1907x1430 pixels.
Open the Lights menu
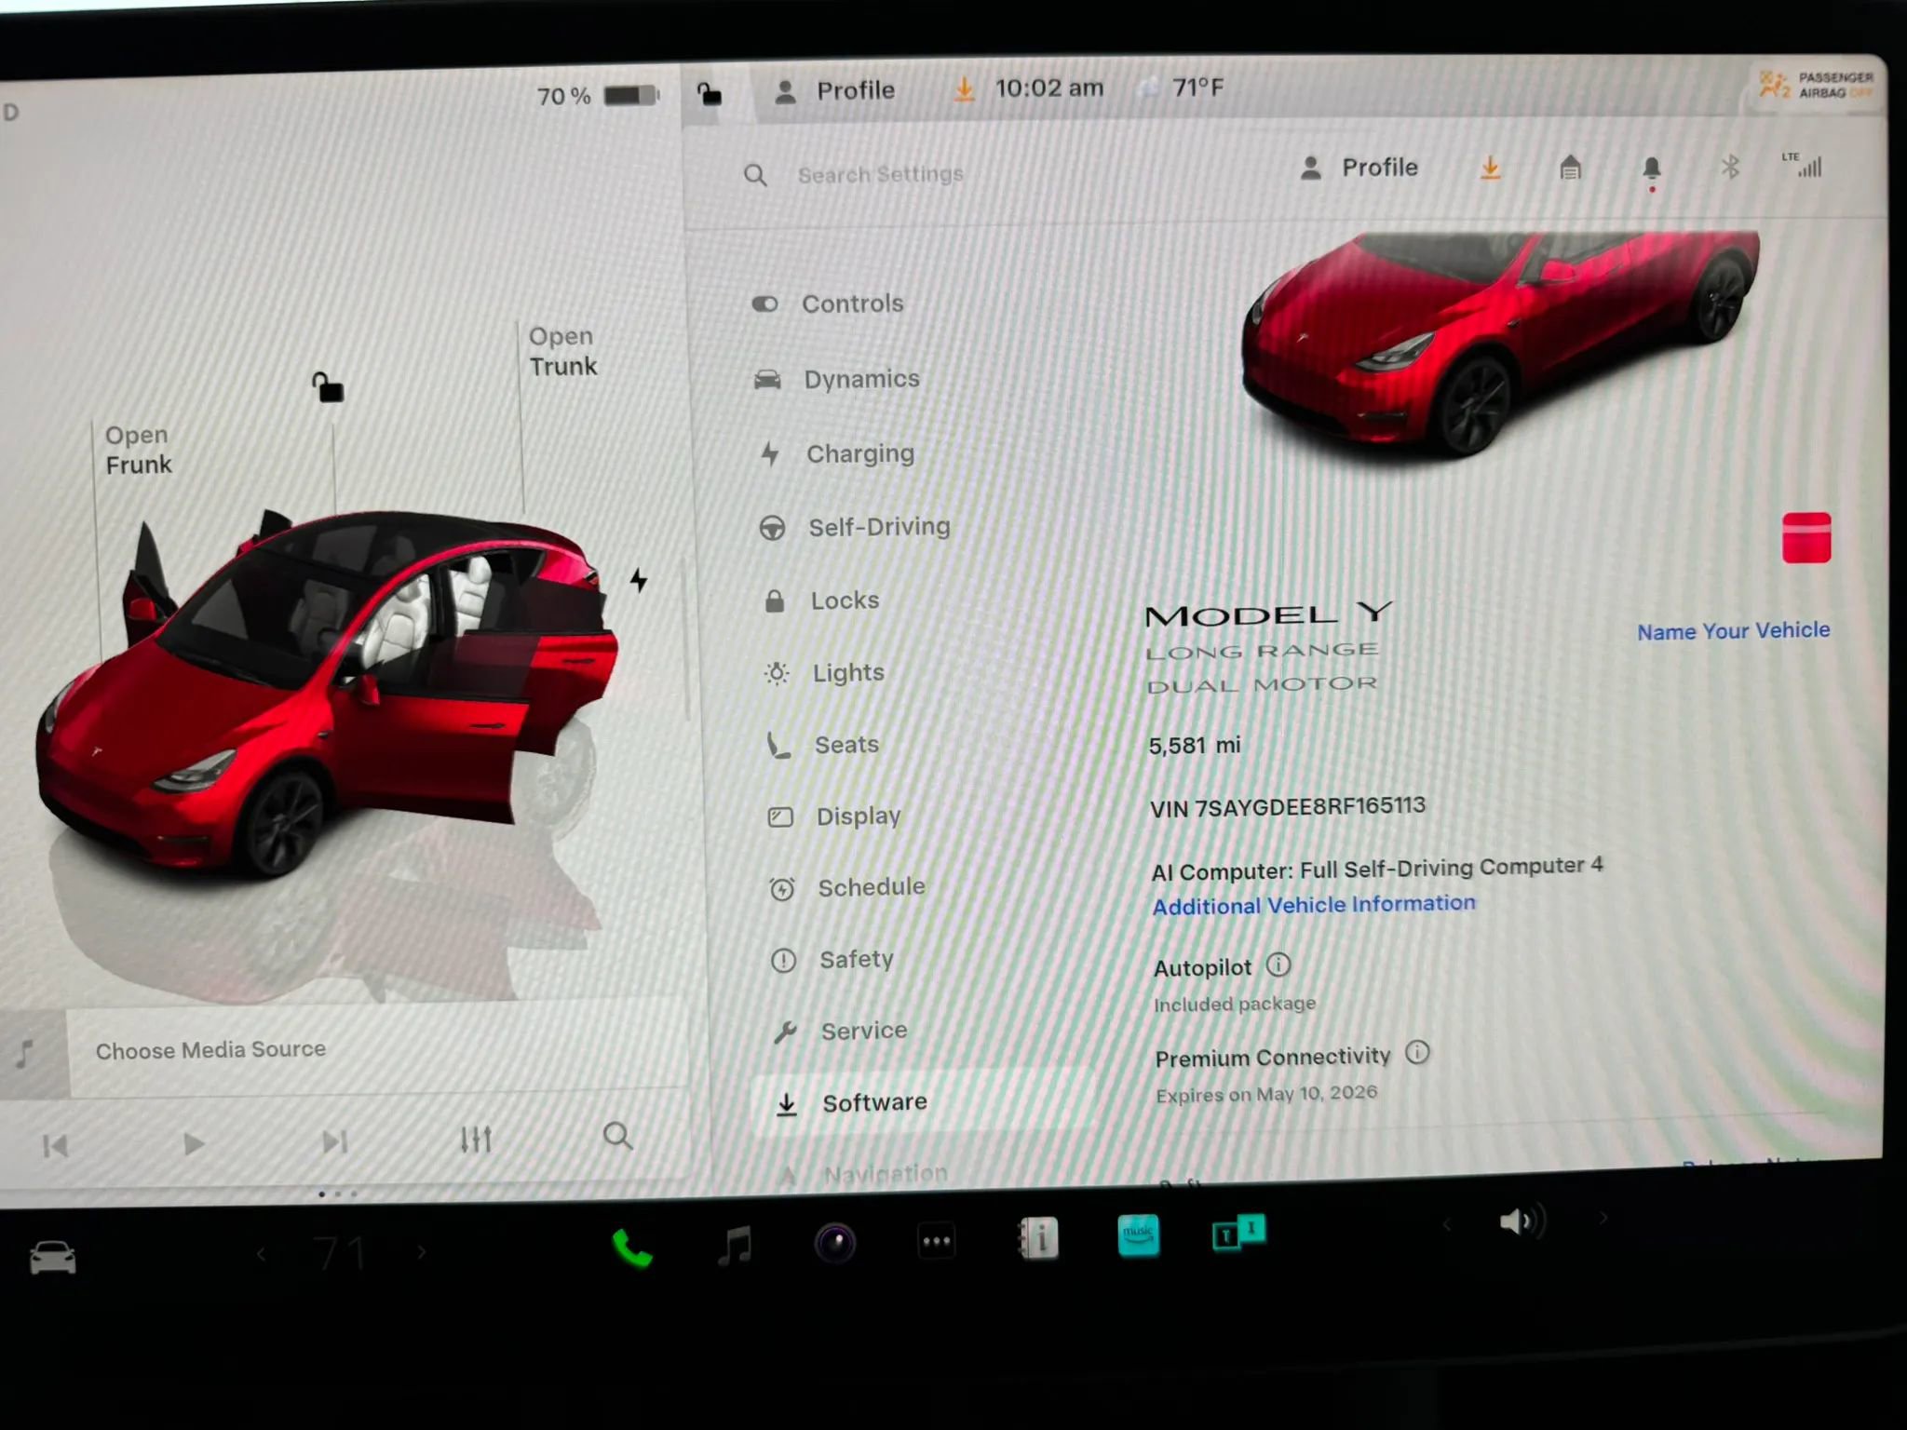pos(824,672)
